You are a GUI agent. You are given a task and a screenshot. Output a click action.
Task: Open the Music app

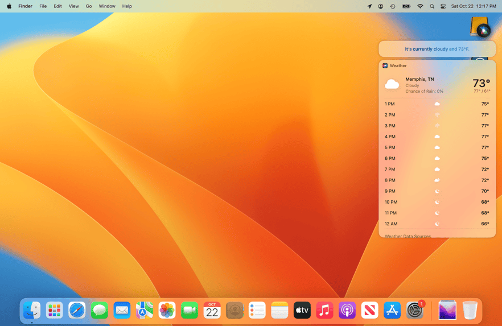324,310
